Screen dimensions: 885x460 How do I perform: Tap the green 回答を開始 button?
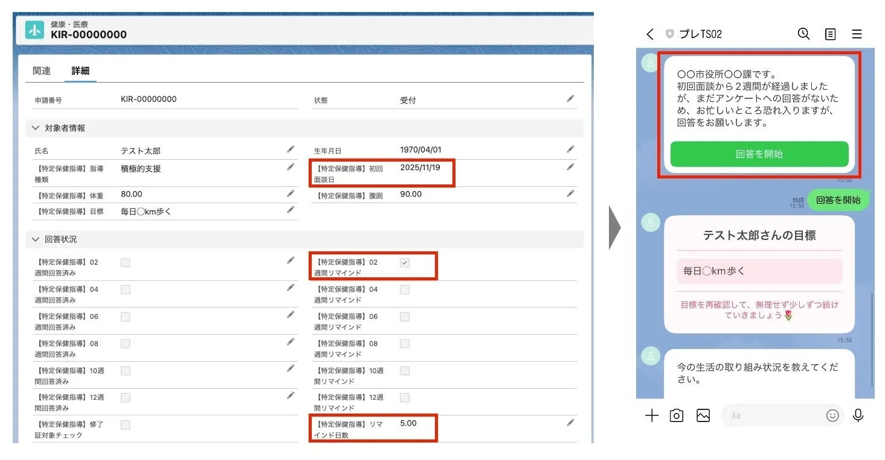(759, 154)
